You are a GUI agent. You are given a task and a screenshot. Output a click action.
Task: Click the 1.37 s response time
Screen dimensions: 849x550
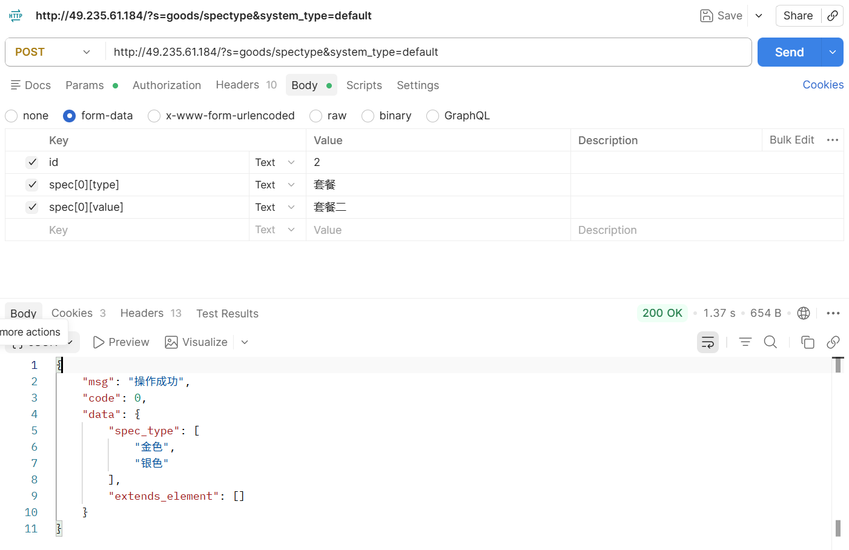719,313
